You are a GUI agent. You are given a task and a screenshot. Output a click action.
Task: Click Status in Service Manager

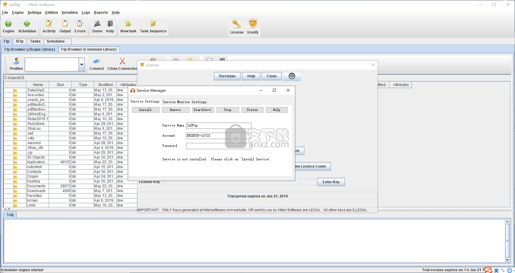click(x=252, y=110)
